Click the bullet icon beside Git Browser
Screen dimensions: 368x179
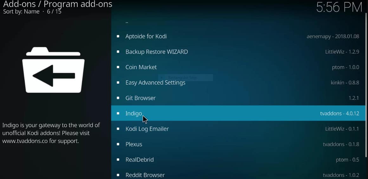118,98
